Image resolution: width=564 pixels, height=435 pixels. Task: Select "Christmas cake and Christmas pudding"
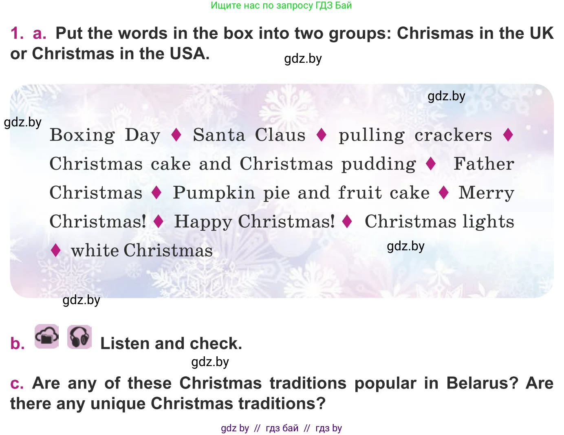233,164
